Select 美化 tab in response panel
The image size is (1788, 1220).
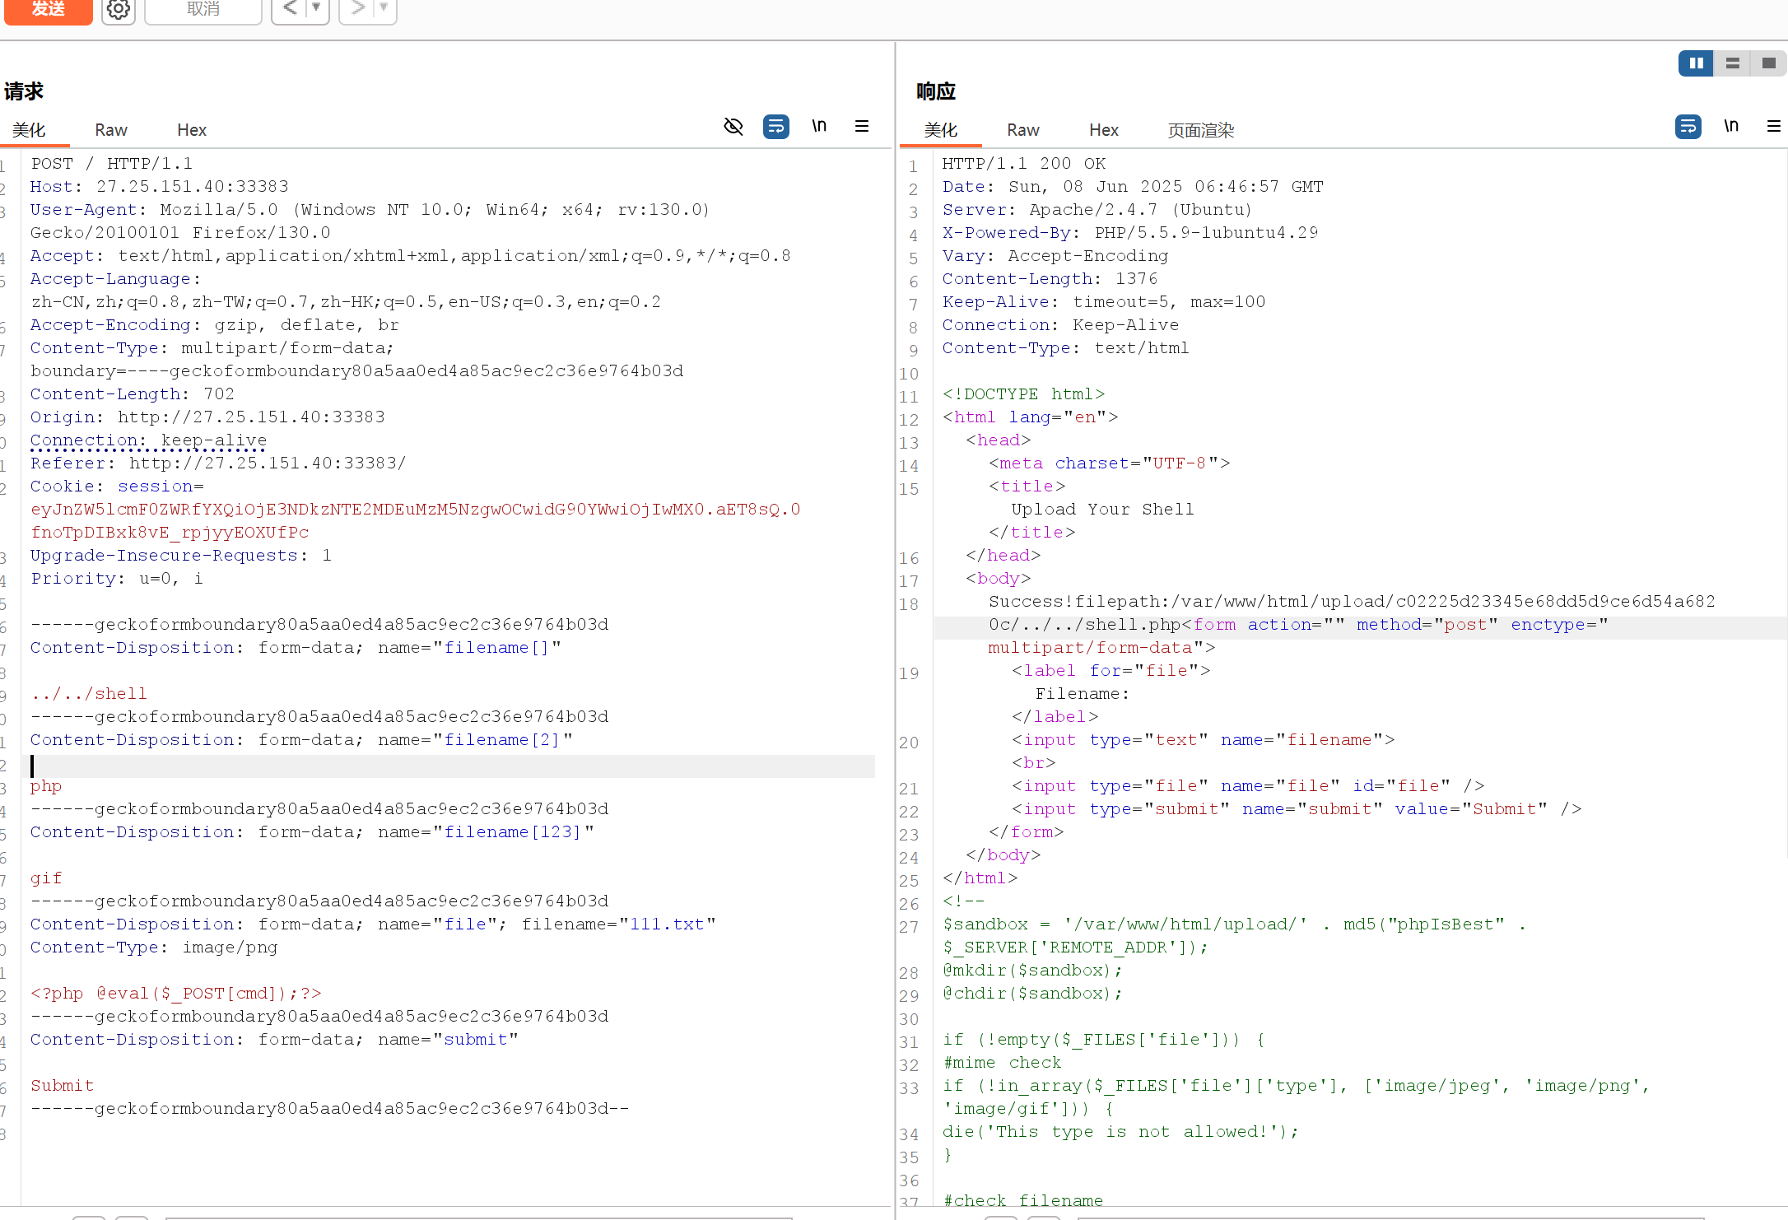click(x=941, y=130)
